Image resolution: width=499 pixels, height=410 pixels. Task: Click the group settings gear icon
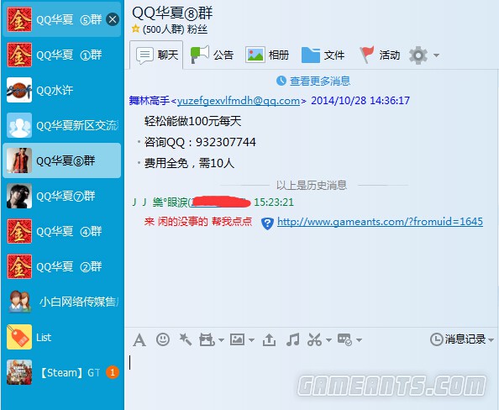pos(418,55)
